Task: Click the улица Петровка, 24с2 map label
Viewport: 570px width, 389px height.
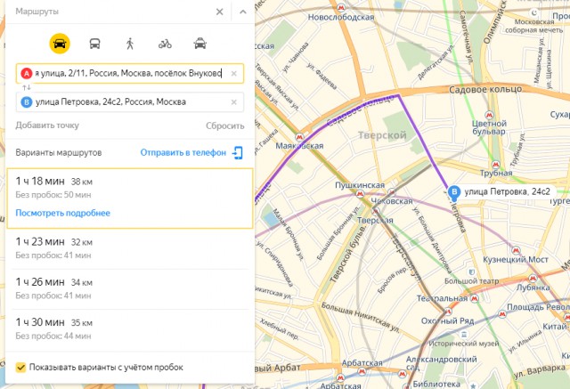Action: click(507, 191)
